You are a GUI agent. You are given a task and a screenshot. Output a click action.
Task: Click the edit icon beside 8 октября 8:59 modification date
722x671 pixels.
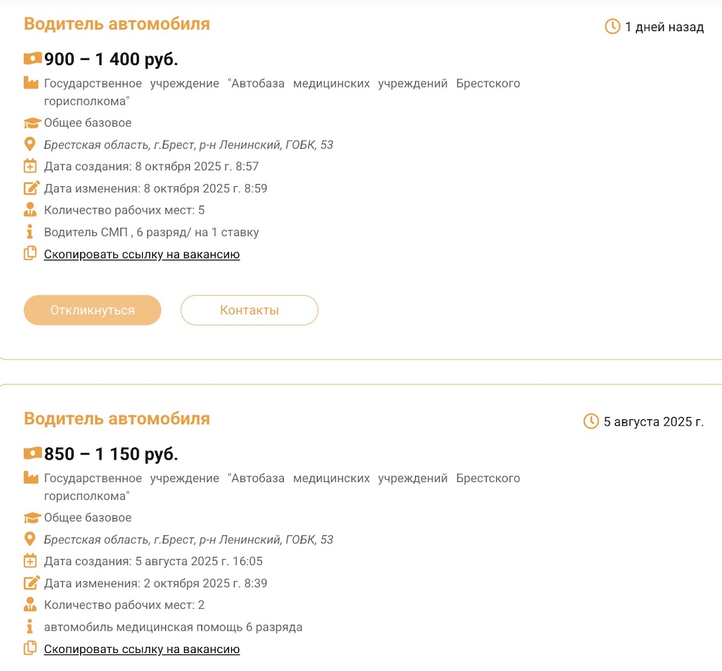[x=30, y=188]
